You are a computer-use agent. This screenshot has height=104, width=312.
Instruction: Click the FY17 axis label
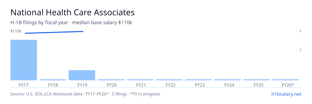[24, 85]
